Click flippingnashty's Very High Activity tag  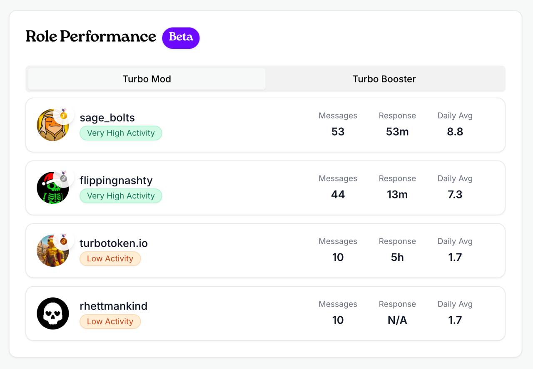121,196
